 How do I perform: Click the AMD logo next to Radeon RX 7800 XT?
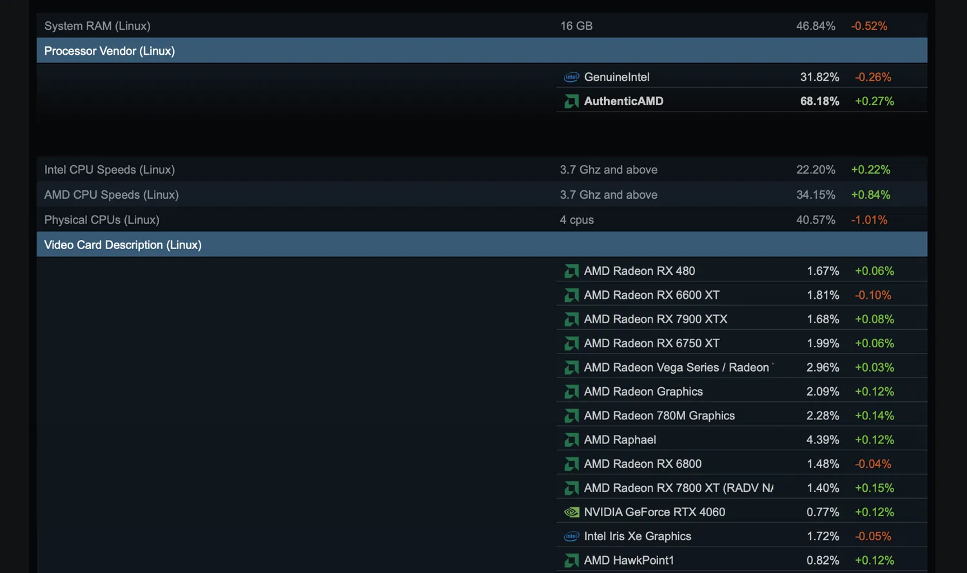pos(571,488)
